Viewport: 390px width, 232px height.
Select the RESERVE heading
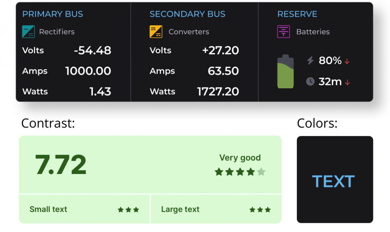tap(297, 14)
